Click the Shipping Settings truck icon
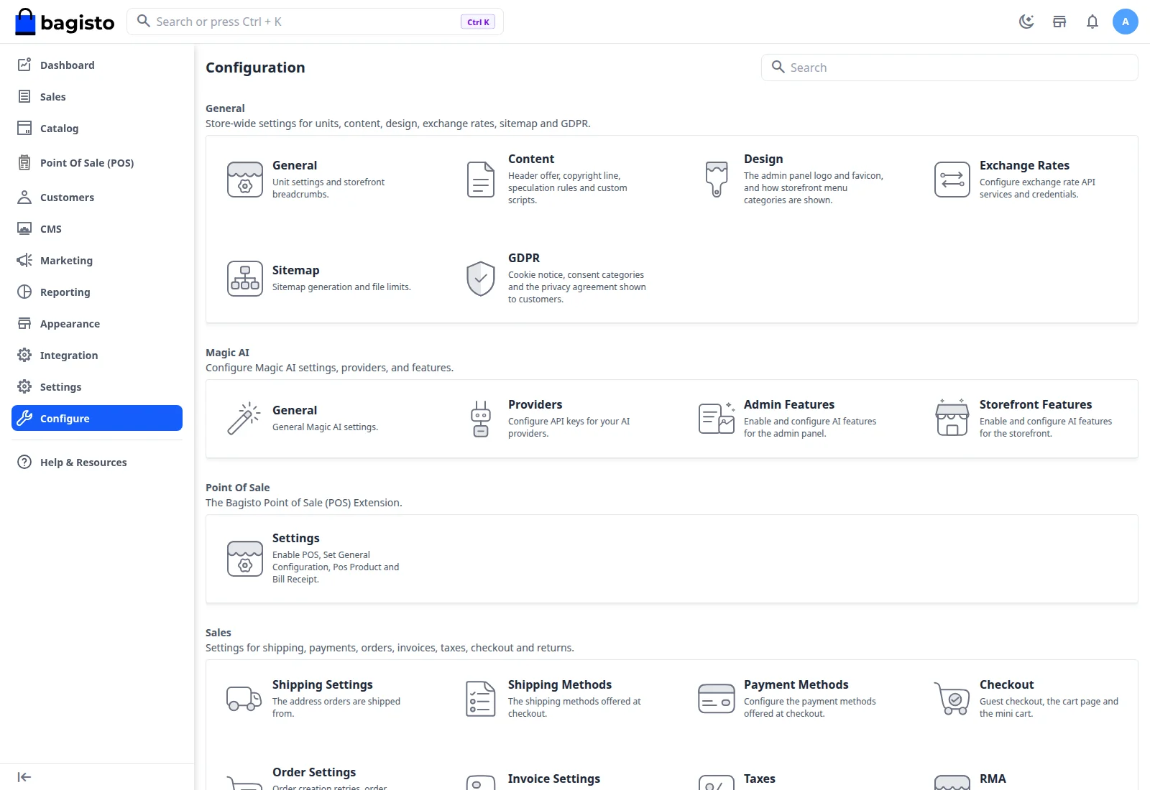Screen dimensions: 1150x790 (245, 699)
